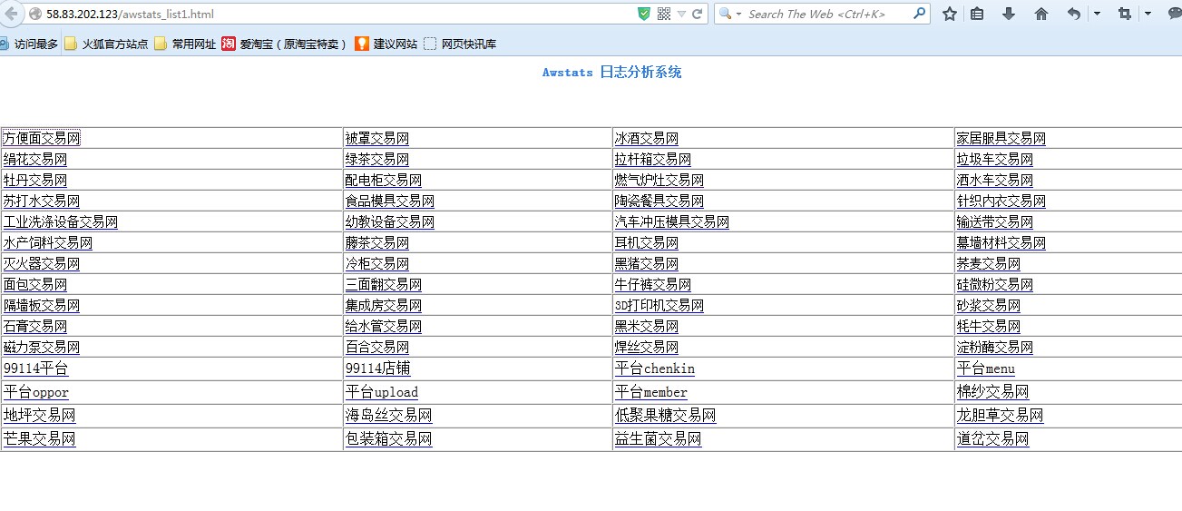
Task: Click the magnifier submit search icon
Action: (x=920, y=14)
